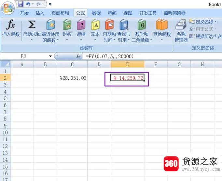Screen dimensions: 222x181
Task: Click the Office button logo
Action: [x=8, y=8]
